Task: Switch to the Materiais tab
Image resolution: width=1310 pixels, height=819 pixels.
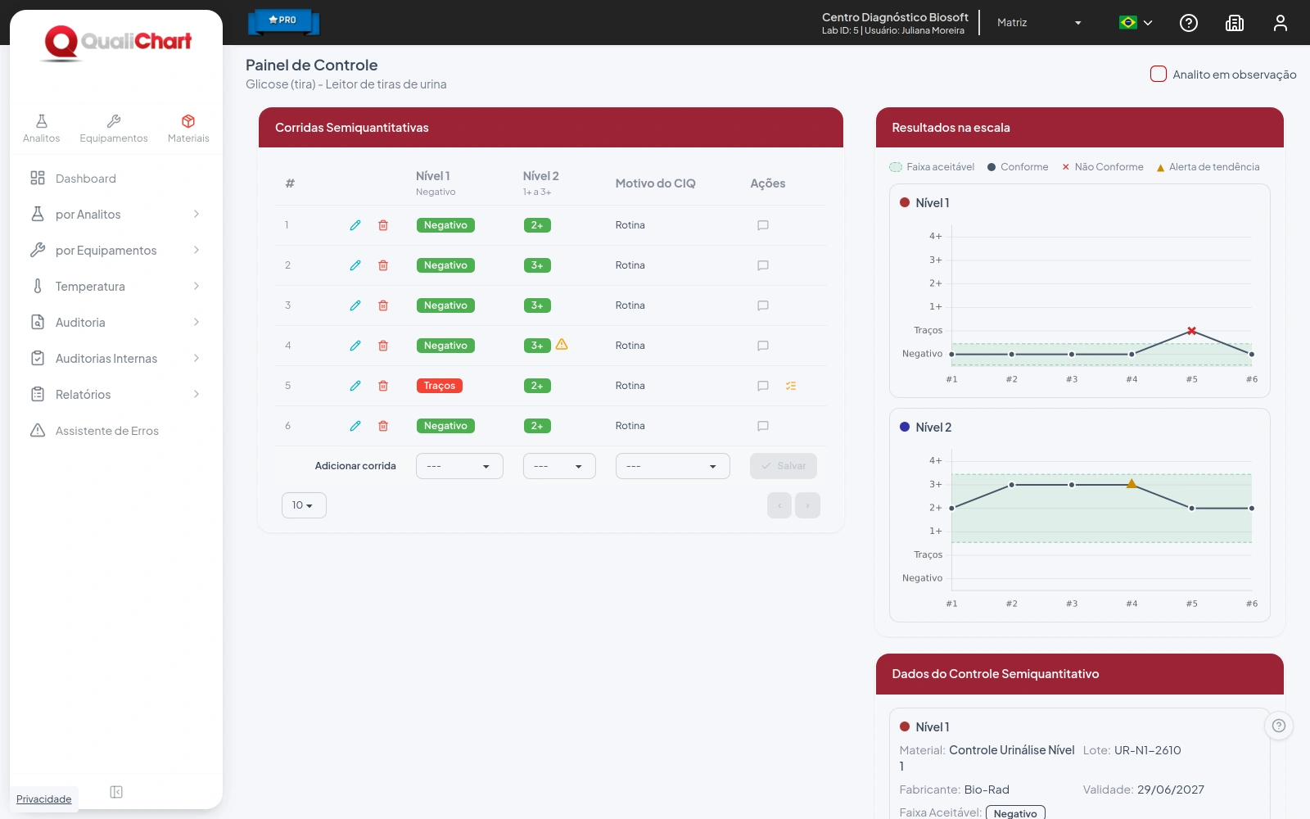Action: (188, 129)
